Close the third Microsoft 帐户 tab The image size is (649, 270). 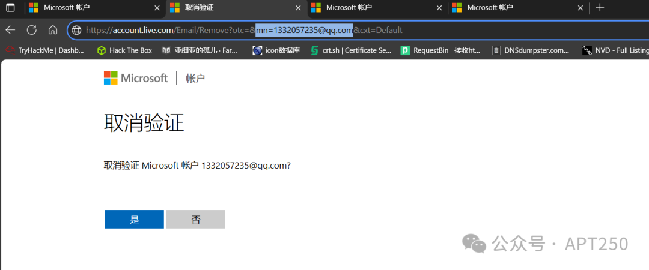(439, 7)
